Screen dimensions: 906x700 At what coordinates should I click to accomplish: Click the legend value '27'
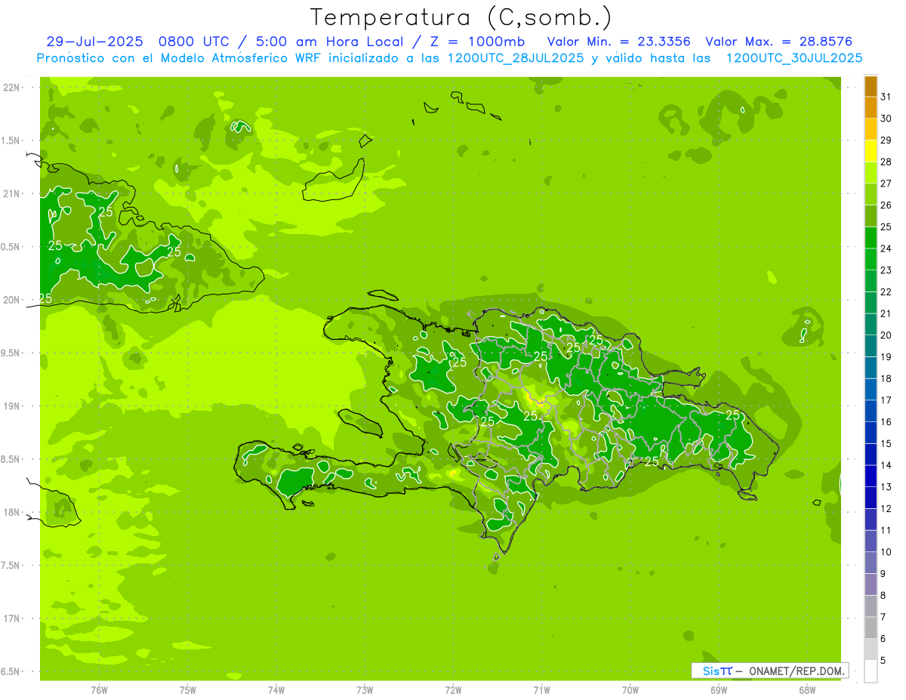pyautogui.click(x=886, y=183)
